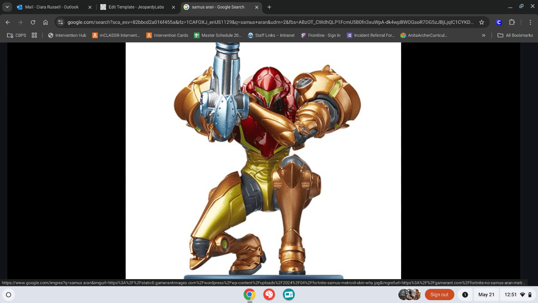This screenshot has width=538, height=303.
Task: Open the calendar from May 21 date
Action: click(486, 295)
